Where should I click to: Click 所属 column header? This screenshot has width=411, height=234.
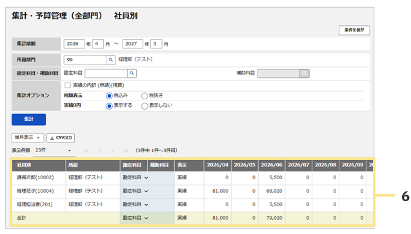pos(93,165)
